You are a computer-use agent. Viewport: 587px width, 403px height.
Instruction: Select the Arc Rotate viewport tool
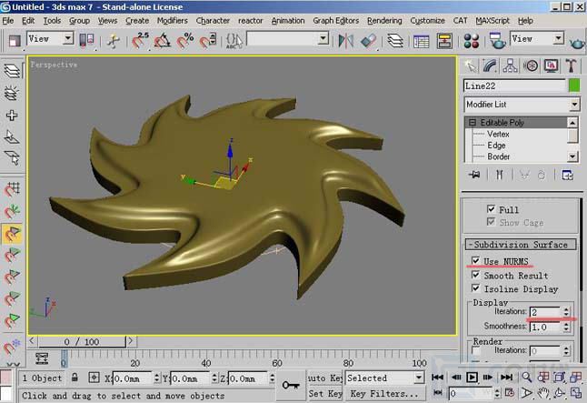click(x=560, y=393)
